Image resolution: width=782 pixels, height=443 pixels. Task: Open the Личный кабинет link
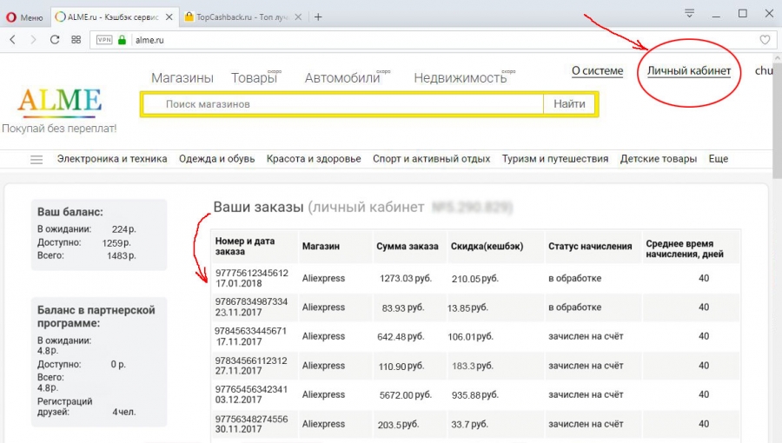tap(689, 70)
